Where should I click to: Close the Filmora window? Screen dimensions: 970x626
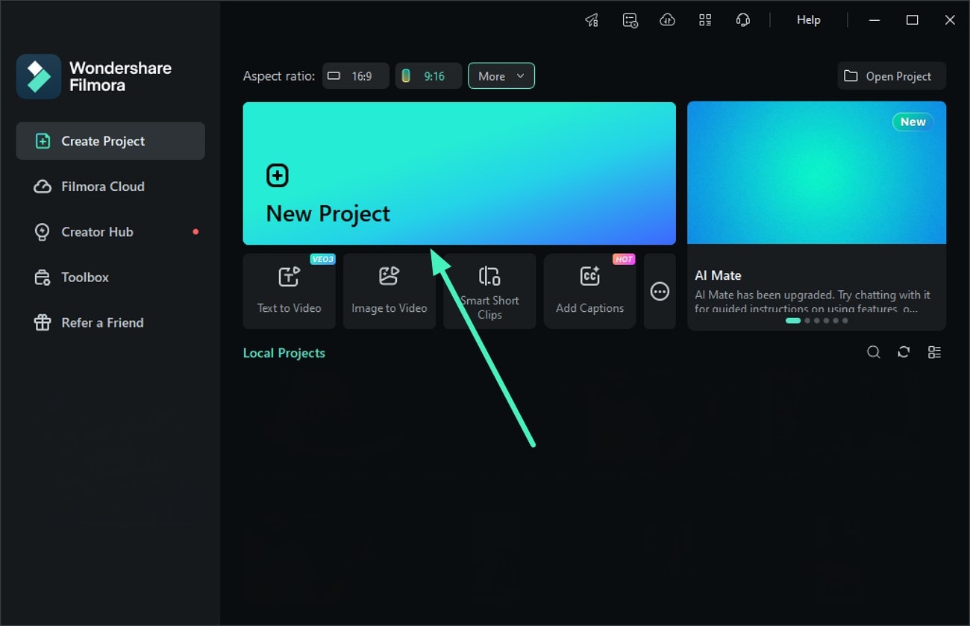point(950,20)
